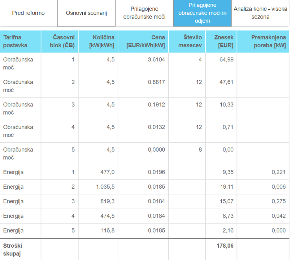
Task: Click the Cena [EUR/kWh|kW] header
Action: (x=145, y=41)
